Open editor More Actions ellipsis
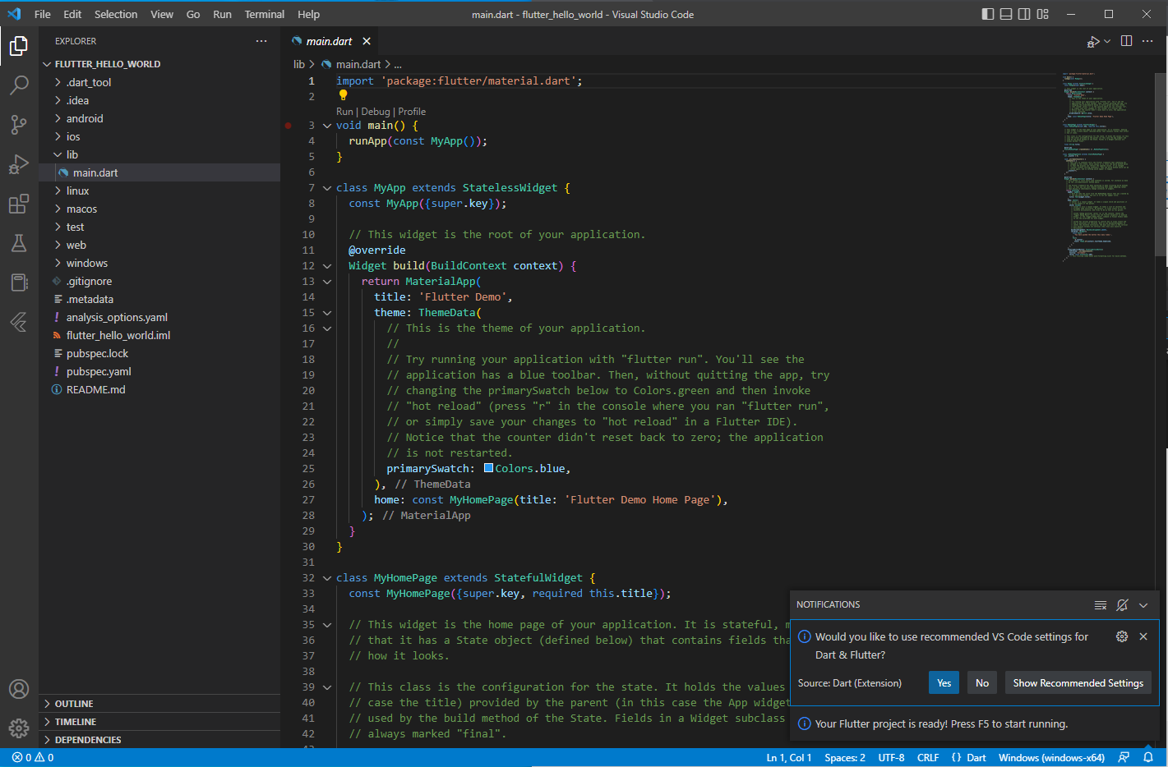 point(1147,41)
